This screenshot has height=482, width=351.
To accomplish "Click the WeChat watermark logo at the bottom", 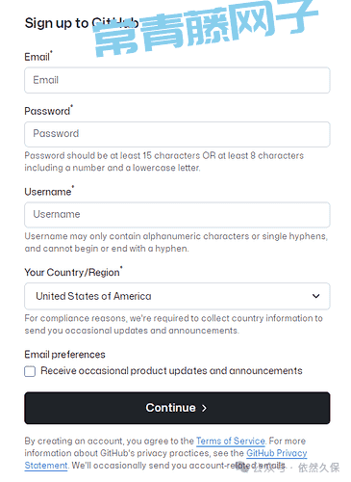I will point(244,468).
